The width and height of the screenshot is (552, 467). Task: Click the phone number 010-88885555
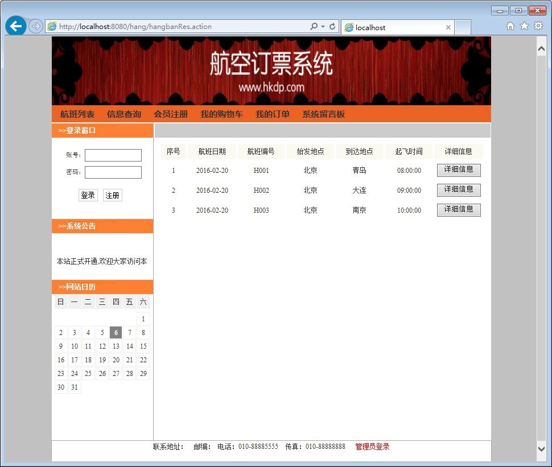[258, 447]
